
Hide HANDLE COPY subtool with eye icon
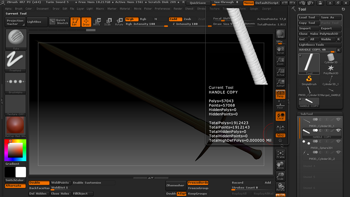[x=338, y=130]
